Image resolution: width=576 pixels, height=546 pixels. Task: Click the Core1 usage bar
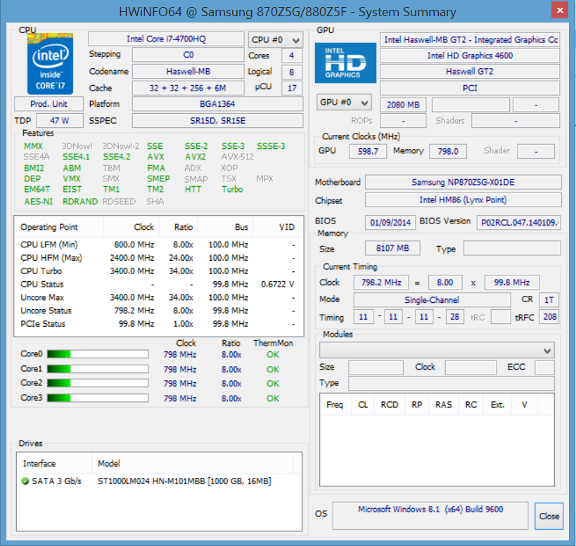pos(98,369)
